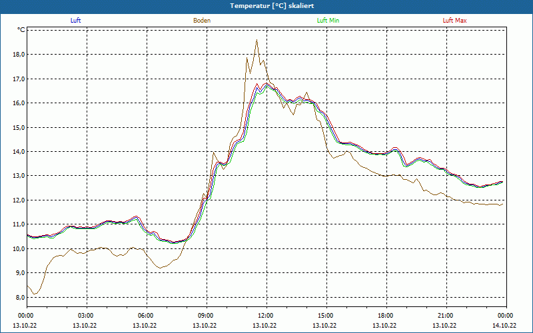Image resolution: width=533 pixels, height=333 pixels.
Task: Click the 06:00 time label
Action: [x=147, y=316]
